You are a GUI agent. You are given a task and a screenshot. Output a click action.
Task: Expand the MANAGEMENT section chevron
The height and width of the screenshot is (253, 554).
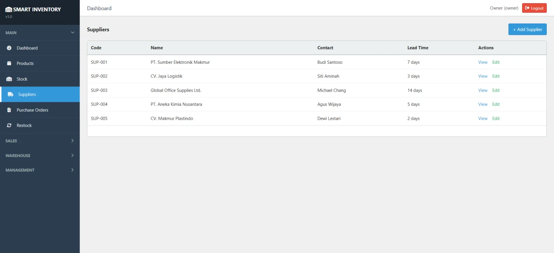coord(72,170)
